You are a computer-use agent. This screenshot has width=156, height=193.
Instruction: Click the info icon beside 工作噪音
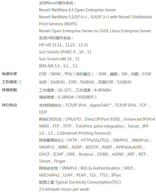pos(20,82)
